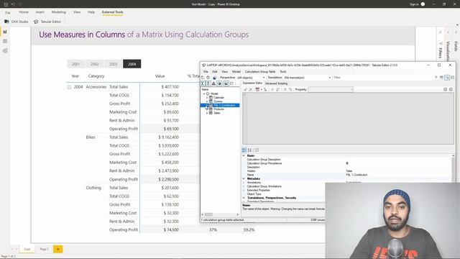
Task: Accept expression changes checkmark in Tabular Editor
Action: point(245,89)
